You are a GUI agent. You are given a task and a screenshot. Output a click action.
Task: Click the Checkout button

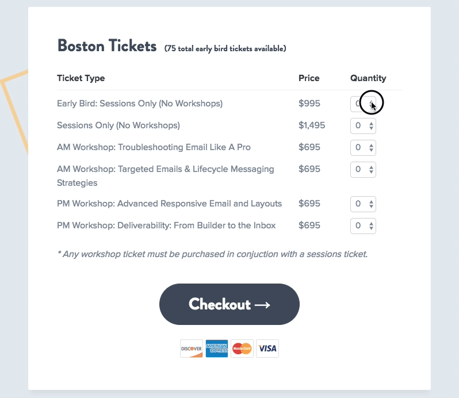pyautogui.click(x=229, y=304)
